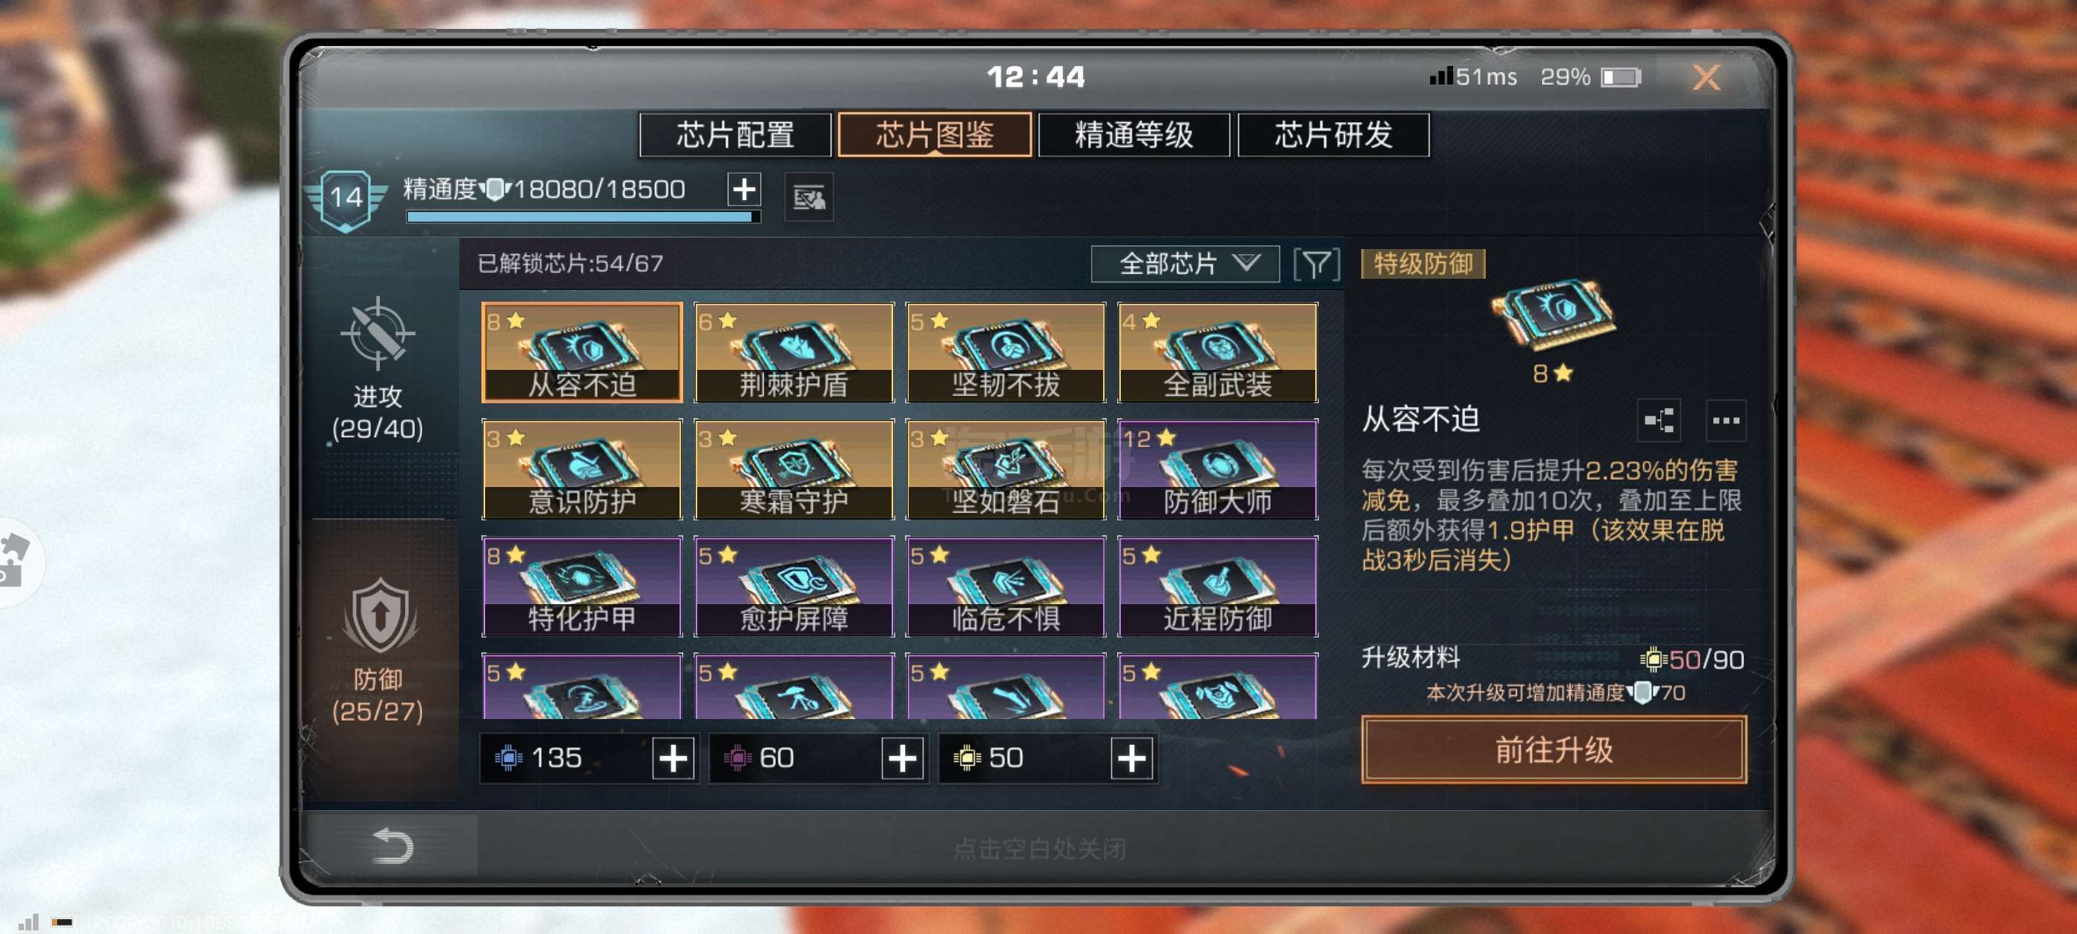Click the back arrow icon
Image resolution: width=2077 pixels, height=934 pixels.
tap(392, 845)
